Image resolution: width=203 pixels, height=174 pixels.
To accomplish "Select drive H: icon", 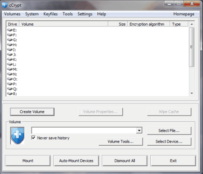I will [10, 45].
